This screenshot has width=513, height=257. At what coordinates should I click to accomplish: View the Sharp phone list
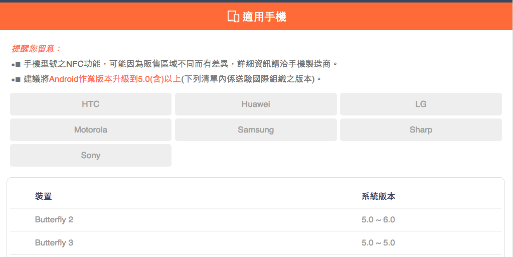point(421,130)
